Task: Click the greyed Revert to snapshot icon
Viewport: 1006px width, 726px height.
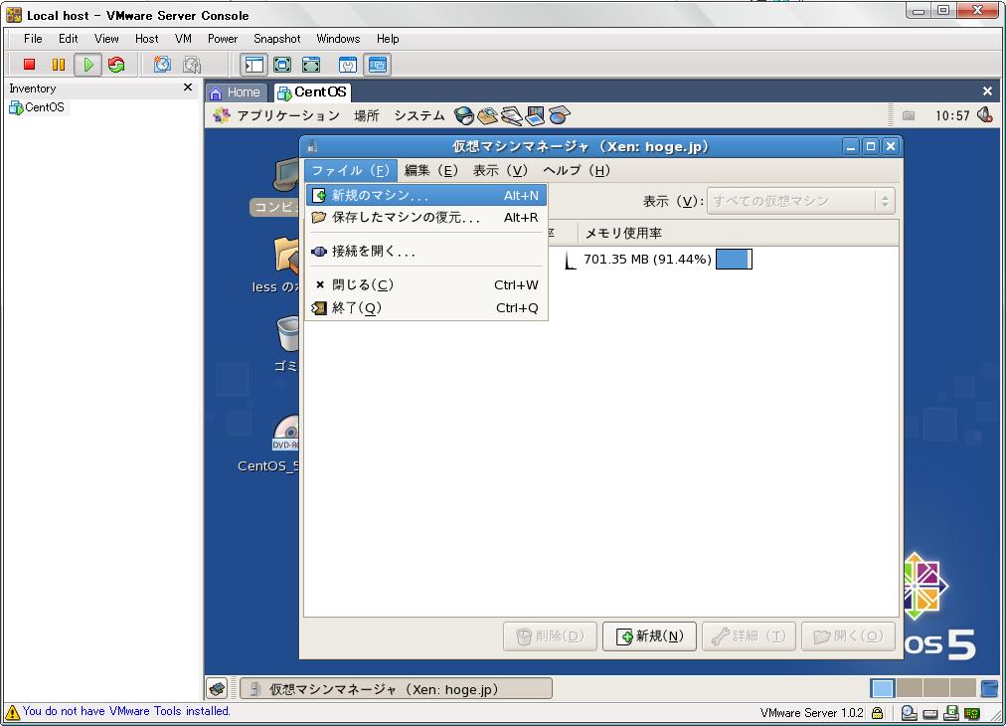Action: pyautogui.click(x=192, y=65)
